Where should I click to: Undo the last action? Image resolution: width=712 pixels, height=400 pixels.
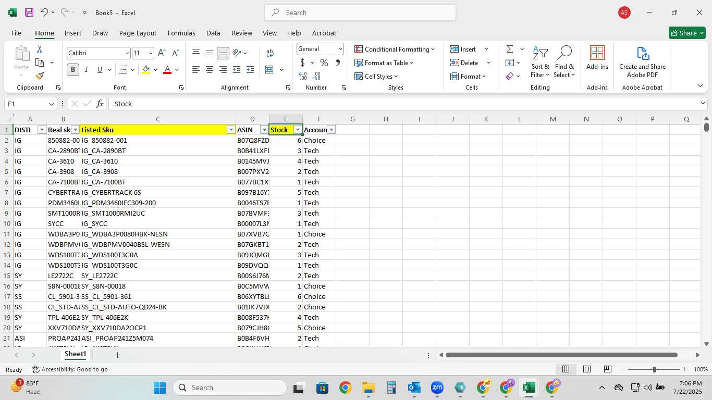[x=44, y=12]
